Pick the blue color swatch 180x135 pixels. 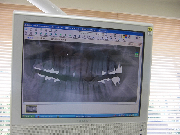click(126, 37)
